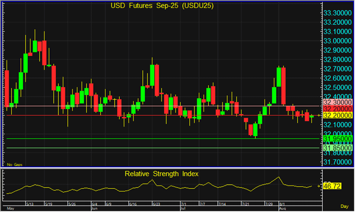Screen dimensions: 355x212
Task: Click the Aug month label
Action: click(283, 209)
